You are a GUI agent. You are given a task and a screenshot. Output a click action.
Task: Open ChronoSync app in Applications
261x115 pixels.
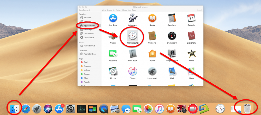tap(132, 35)
